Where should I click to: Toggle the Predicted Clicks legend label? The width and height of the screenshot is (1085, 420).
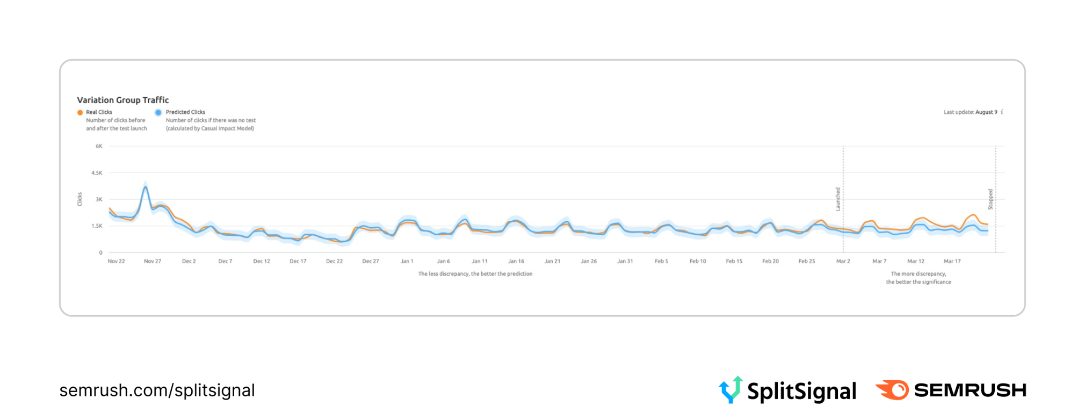tap(185, 112)
